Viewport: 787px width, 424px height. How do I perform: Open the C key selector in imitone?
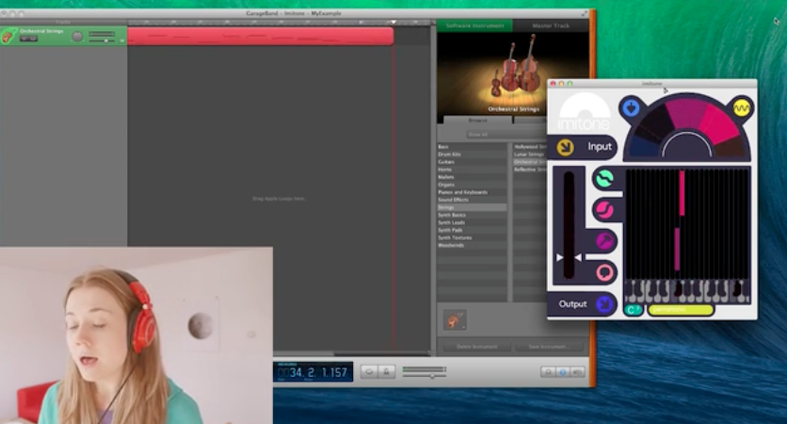[633, 310]
